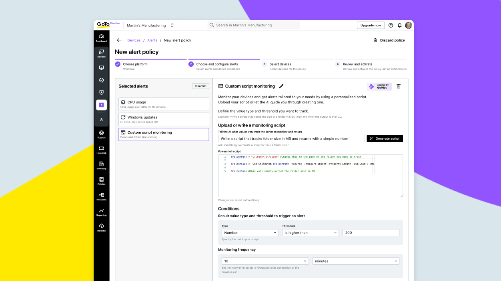Open the Inventory sidebar icon
Screen dimensions: 501x281
click(x=101, y=166)
